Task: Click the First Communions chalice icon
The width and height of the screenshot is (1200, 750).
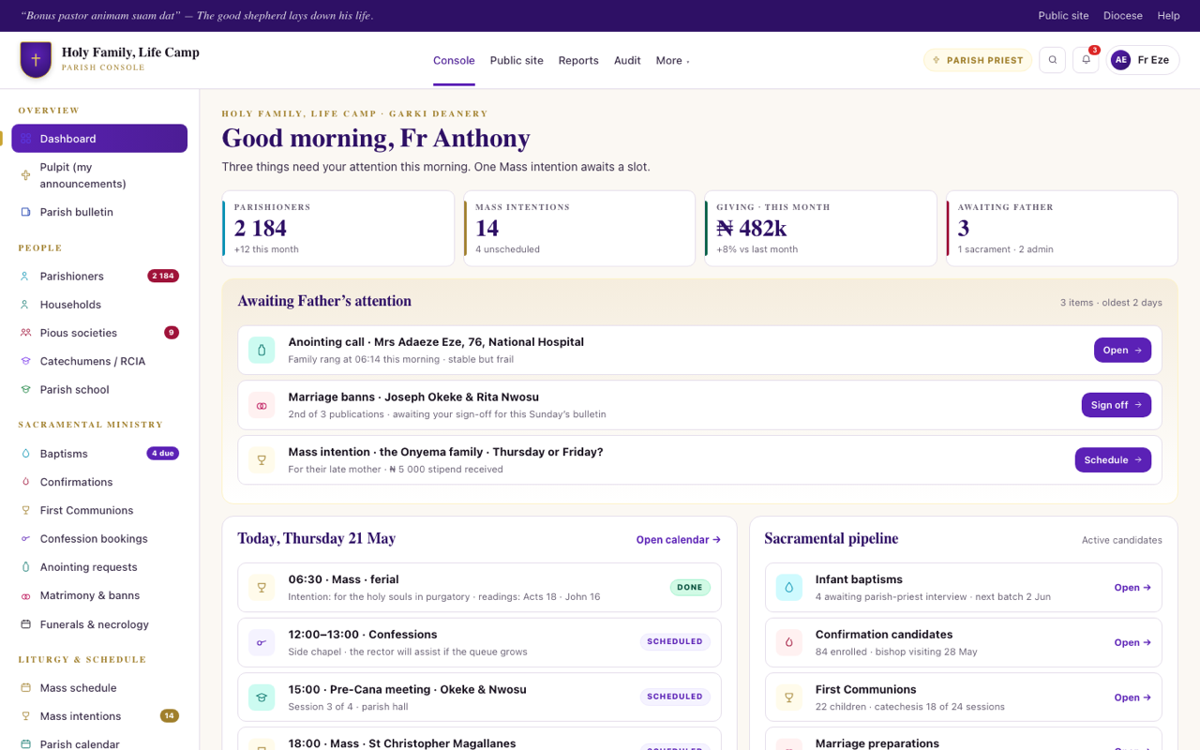Action: (26, 510)
